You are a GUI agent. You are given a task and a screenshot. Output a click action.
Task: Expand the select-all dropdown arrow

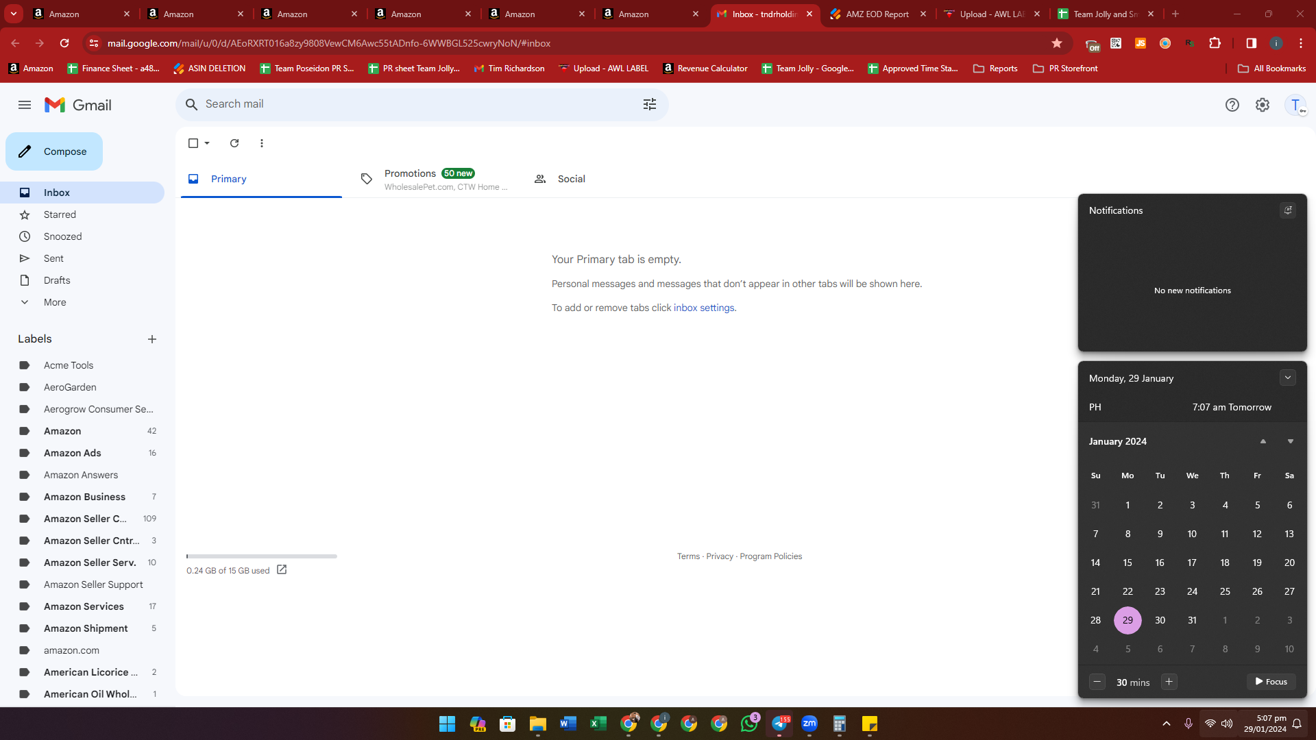tap(207, 143)
